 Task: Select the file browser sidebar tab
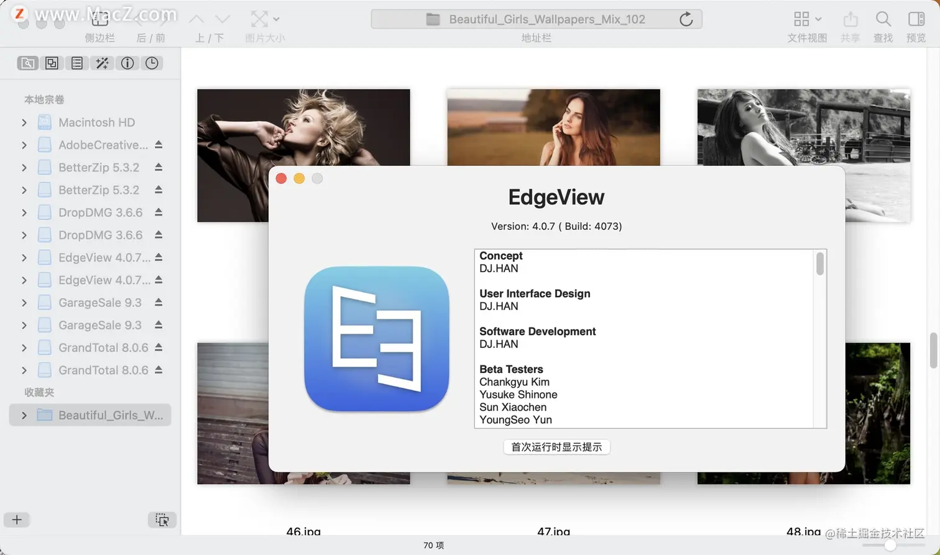(27, 63)
